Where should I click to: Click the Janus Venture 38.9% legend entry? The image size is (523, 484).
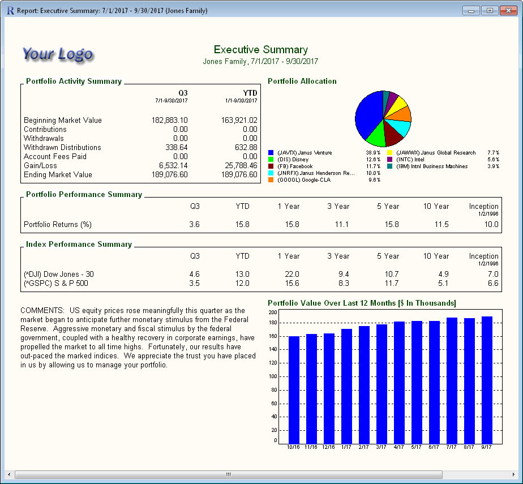point(324,153)
